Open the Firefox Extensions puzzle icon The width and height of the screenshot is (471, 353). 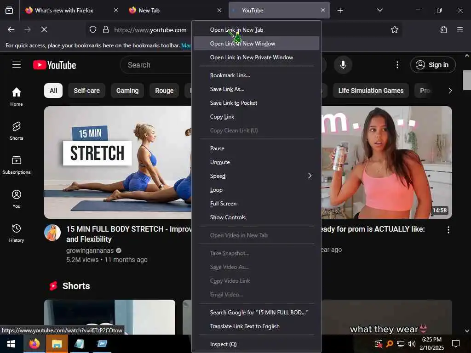pos(443,29)
